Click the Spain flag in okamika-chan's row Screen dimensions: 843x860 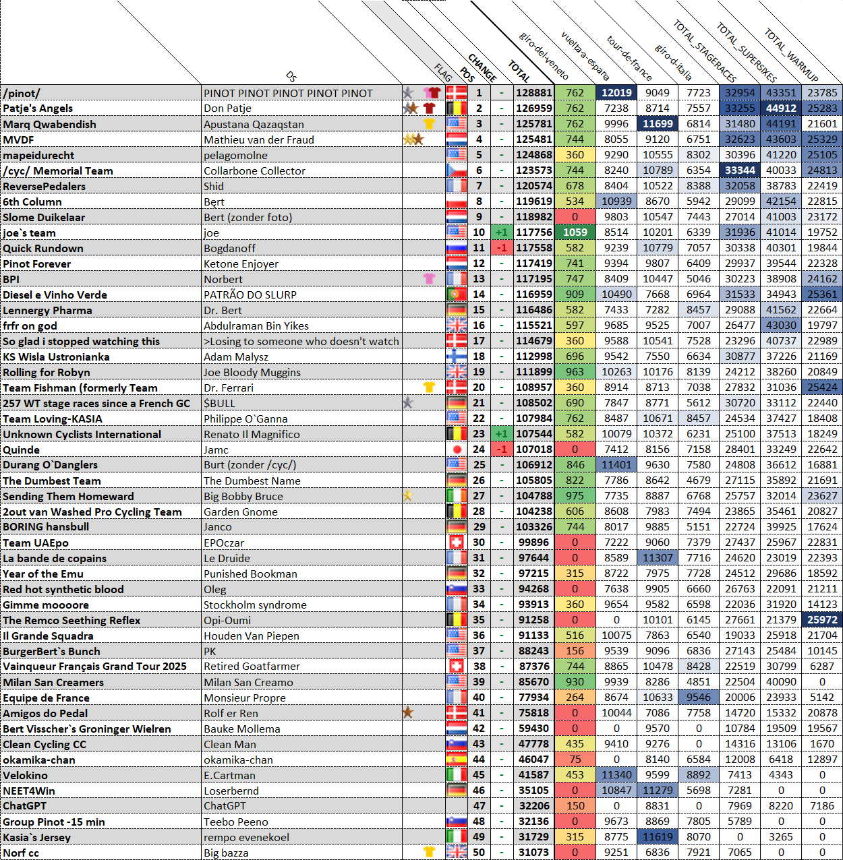(457, 760)
